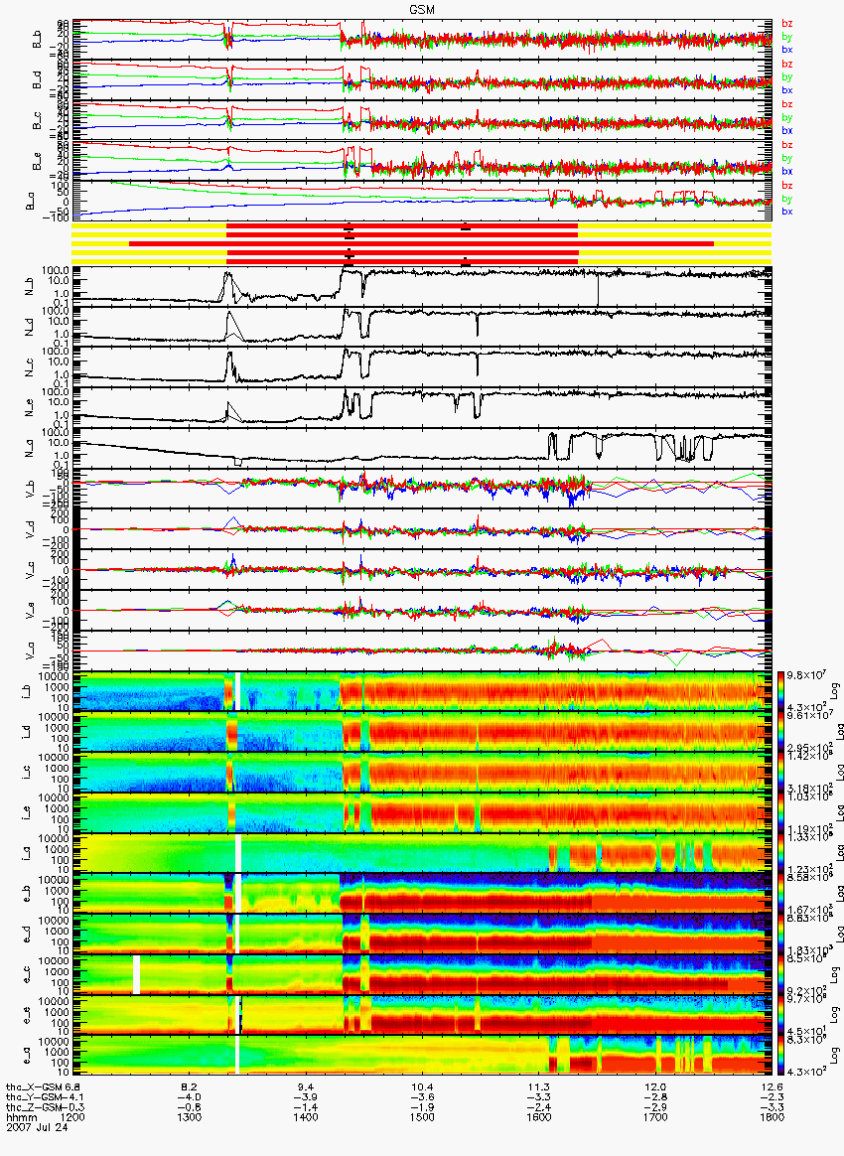Click the i_a ion spectrogram label
The height and width of the screenshot is (1156, 844).
[27, 853]
